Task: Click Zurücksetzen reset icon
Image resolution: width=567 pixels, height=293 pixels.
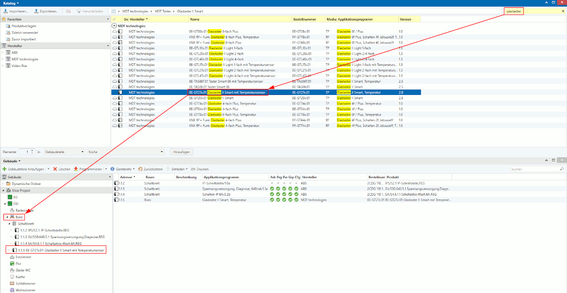Action: (140, 169)
